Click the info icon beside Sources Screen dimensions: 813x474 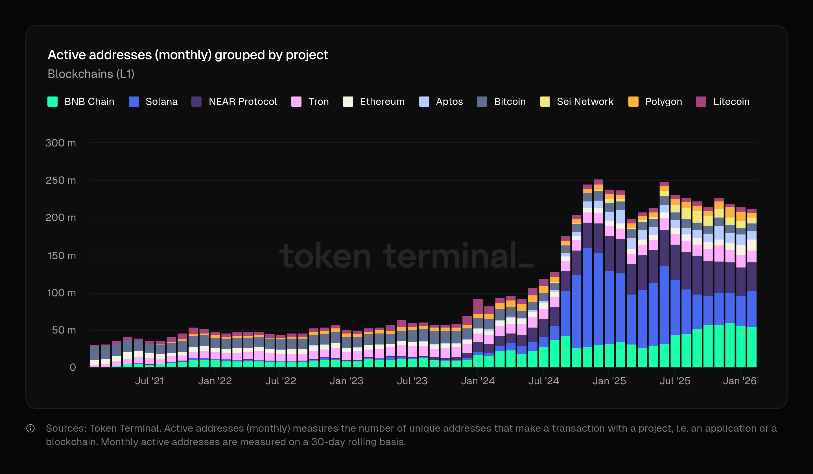pos(30,428)
